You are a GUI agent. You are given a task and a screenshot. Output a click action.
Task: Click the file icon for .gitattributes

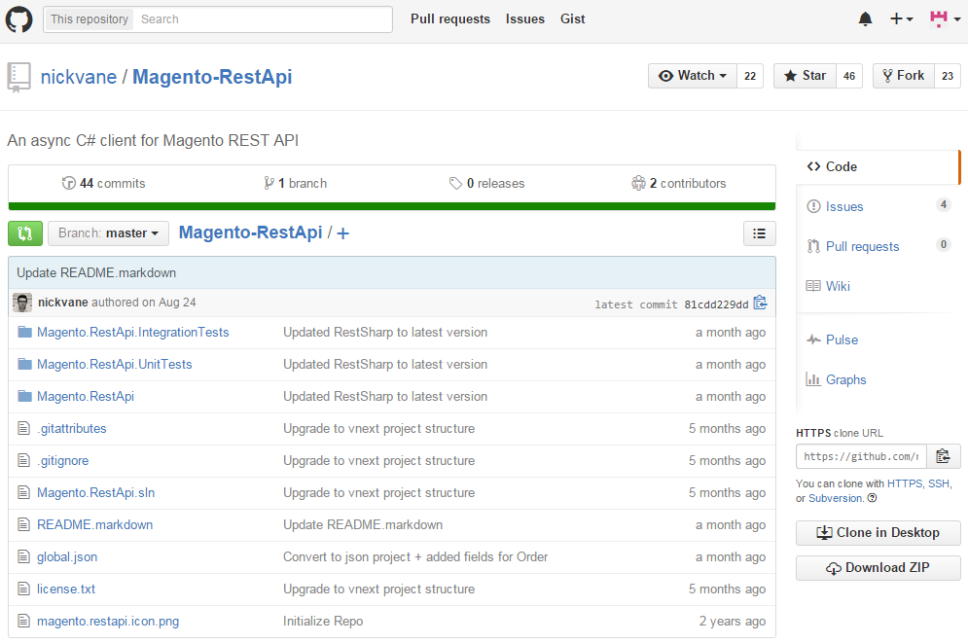24,428
